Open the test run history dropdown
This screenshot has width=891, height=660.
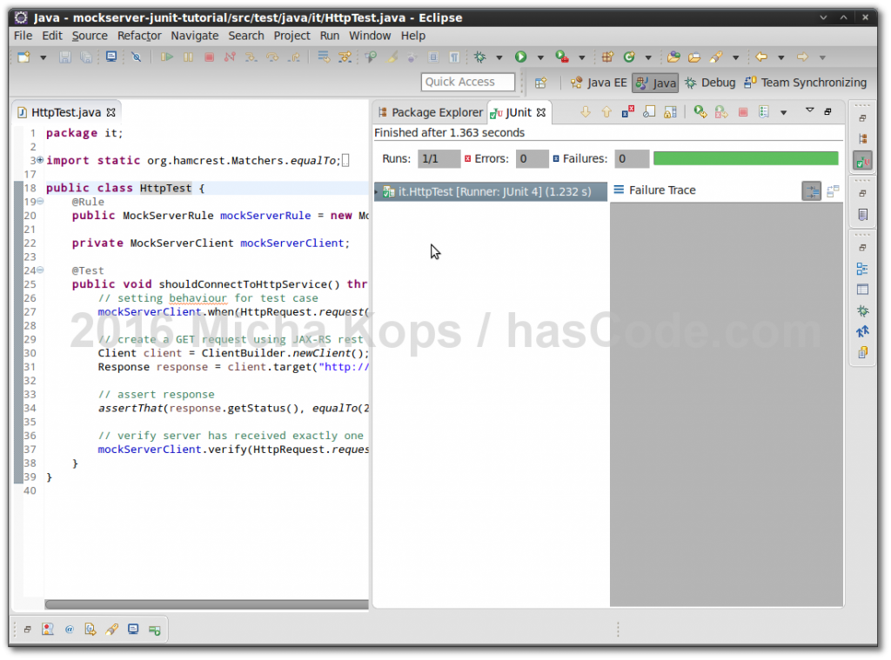point(781,112)
